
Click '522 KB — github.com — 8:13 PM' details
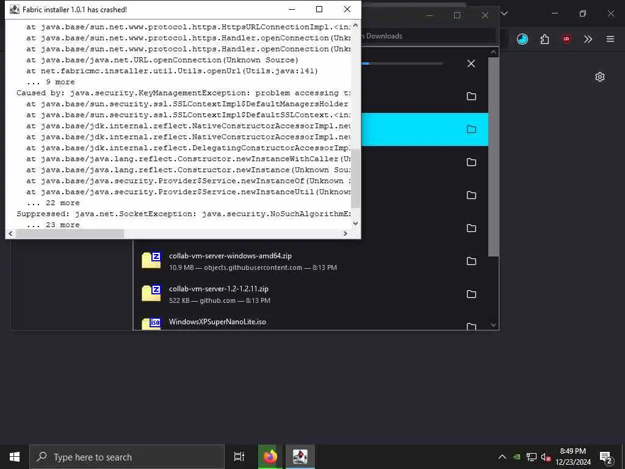(220, 300)
